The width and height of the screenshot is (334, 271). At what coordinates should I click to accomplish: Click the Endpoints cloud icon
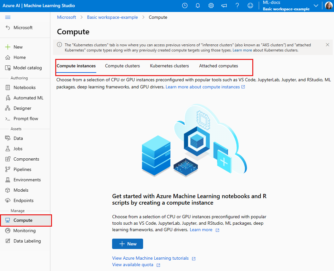pyautogui.click(x=8, y=200)
